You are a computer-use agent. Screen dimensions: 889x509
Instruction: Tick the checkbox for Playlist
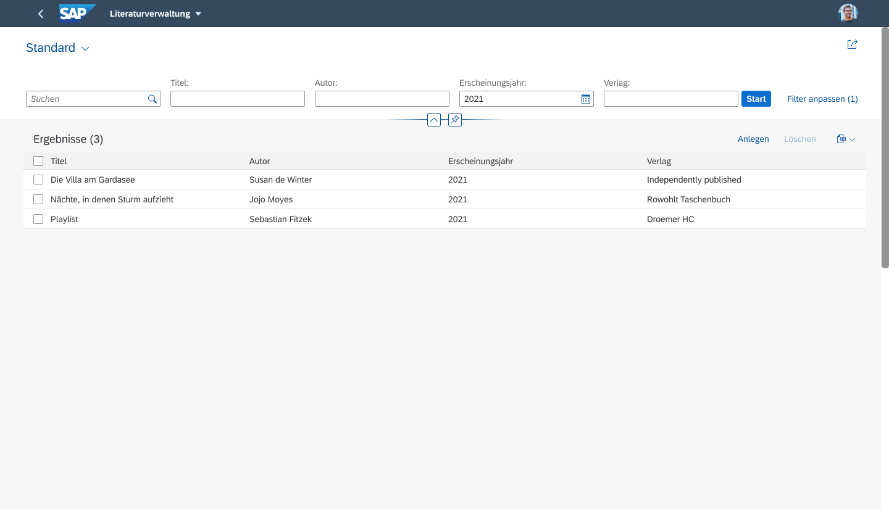point(38,219)
